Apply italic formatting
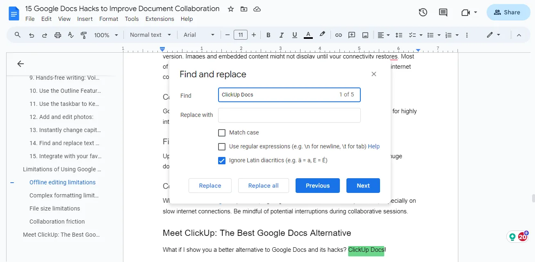Viewport: 535px width, 262px height. (x=281, y=35)
